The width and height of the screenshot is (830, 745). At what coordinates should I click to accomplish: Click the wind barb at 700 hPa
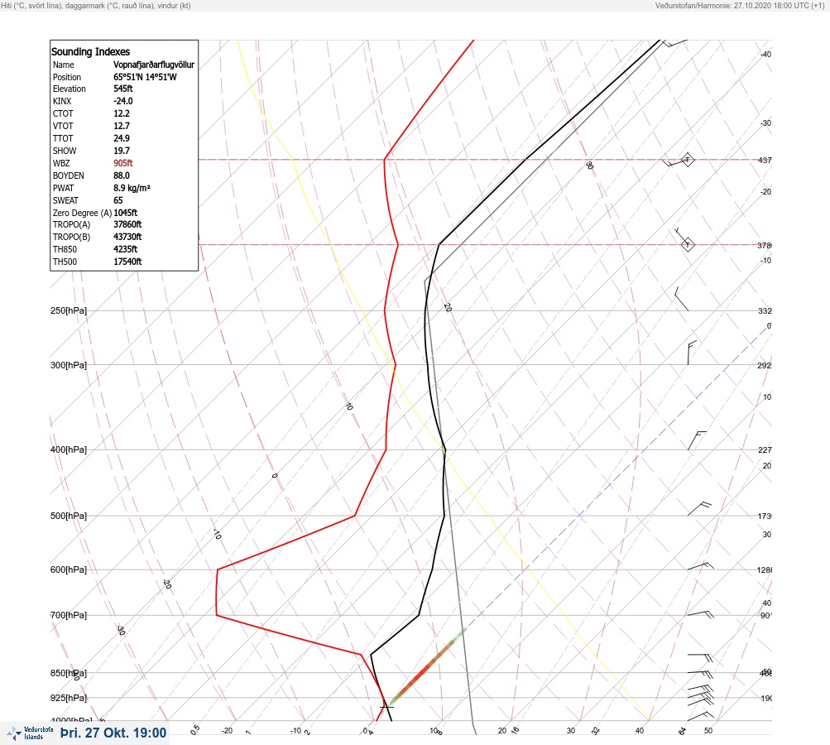[701, 614]
